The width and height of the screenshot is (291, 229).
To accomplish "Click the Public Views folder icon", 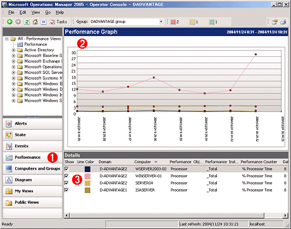I will 9,202.
